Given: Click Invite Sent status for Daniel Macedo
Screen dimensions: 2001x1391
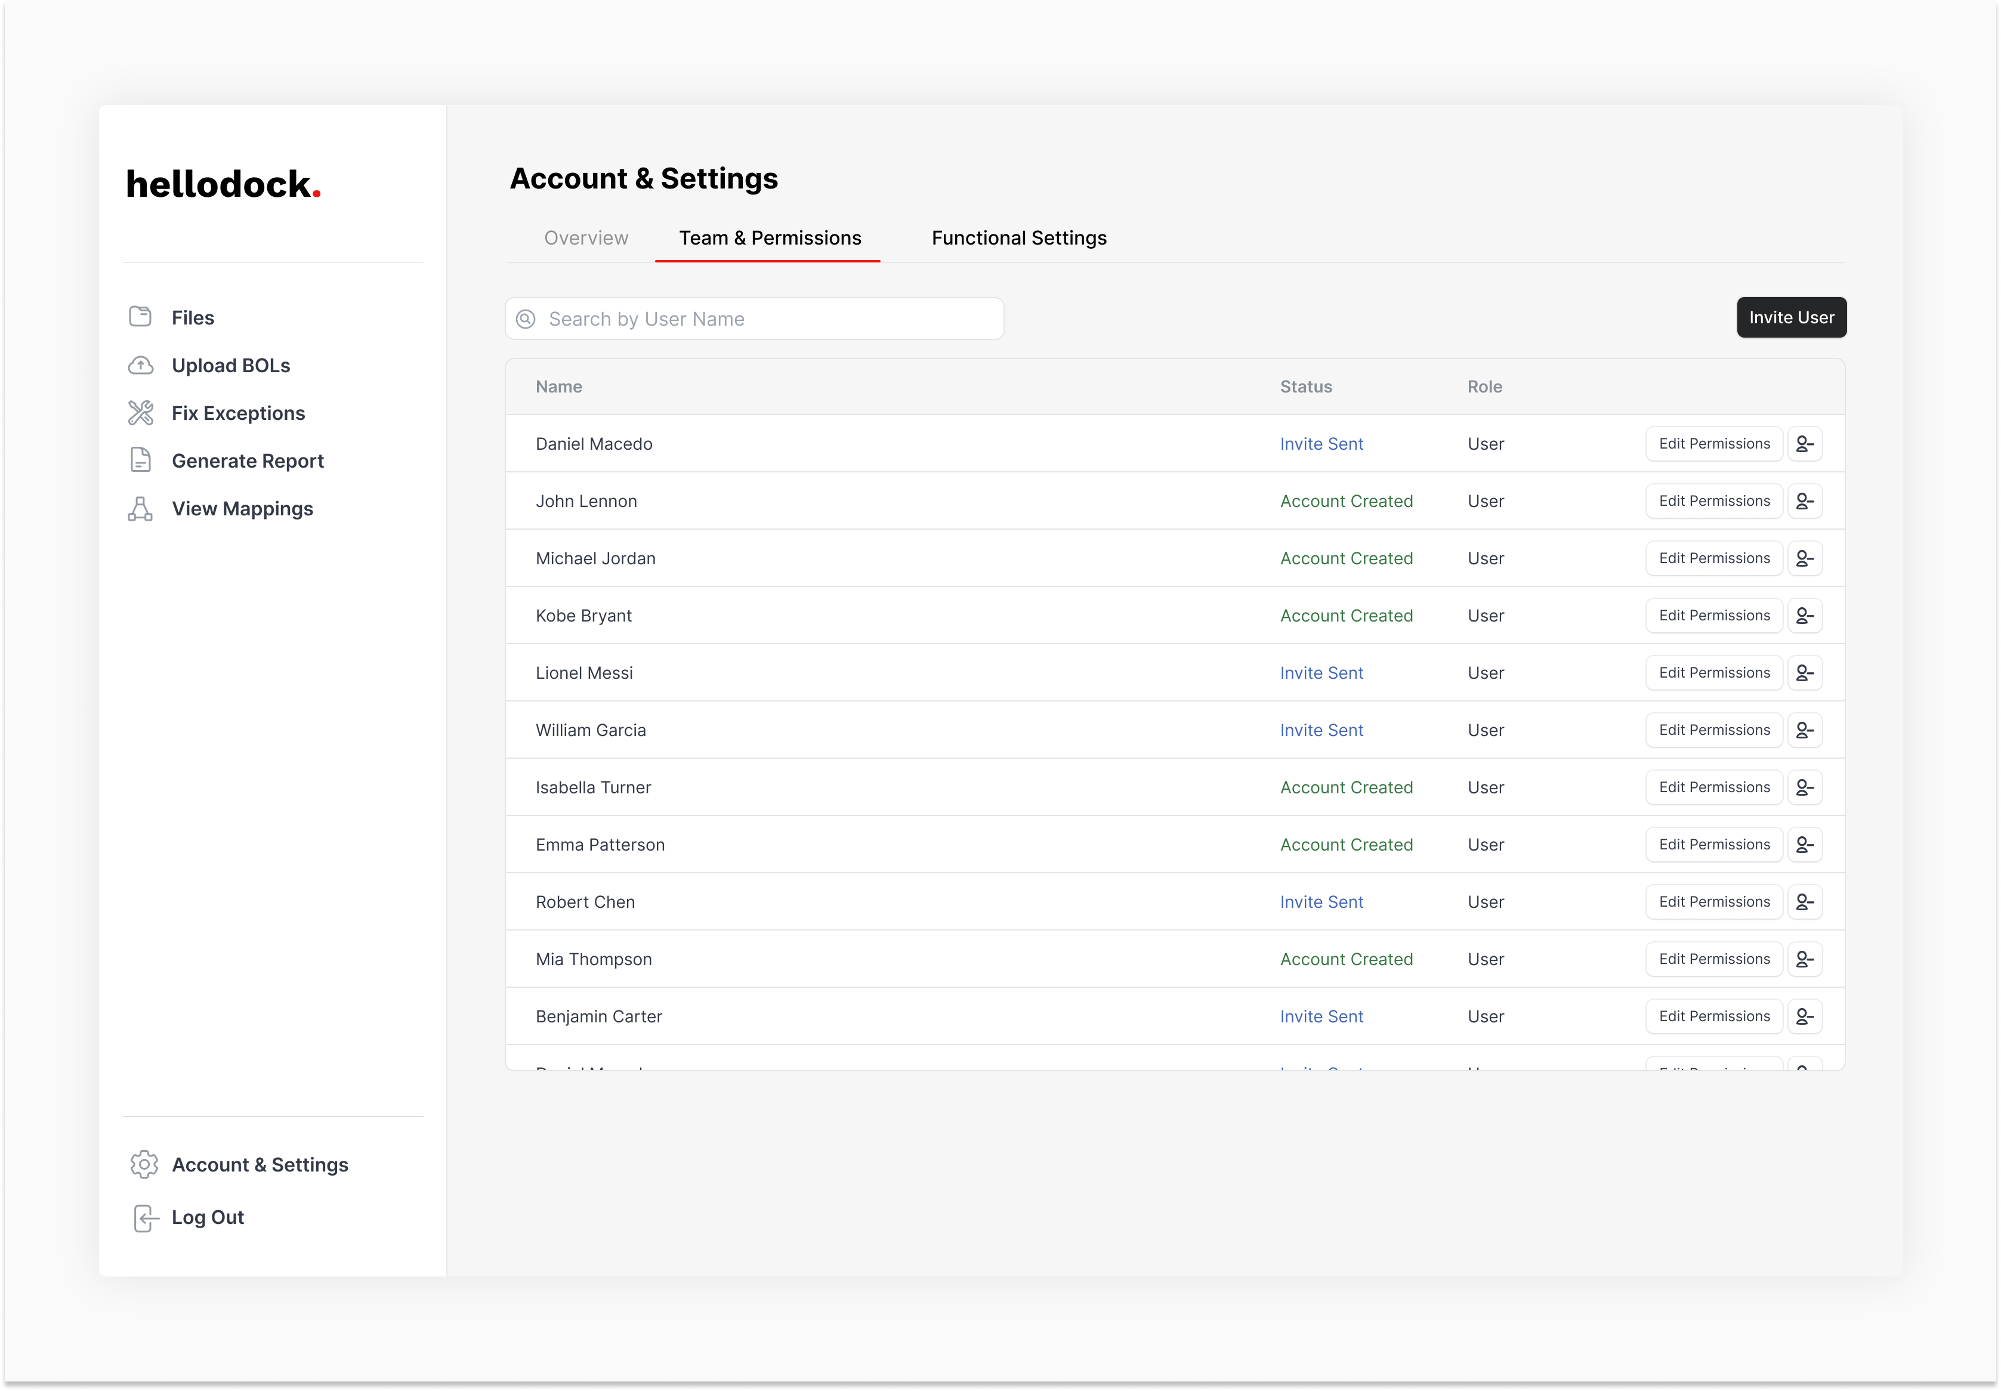Looking at the screenshot, I should 1321,444.
